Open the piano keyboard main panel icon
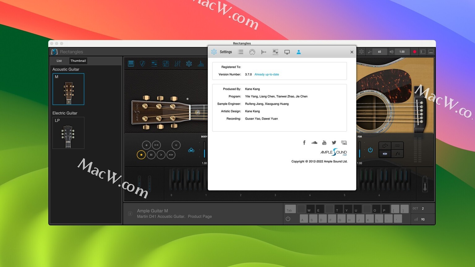Screen dimensions: 475x267 click(x=131, y=64)
